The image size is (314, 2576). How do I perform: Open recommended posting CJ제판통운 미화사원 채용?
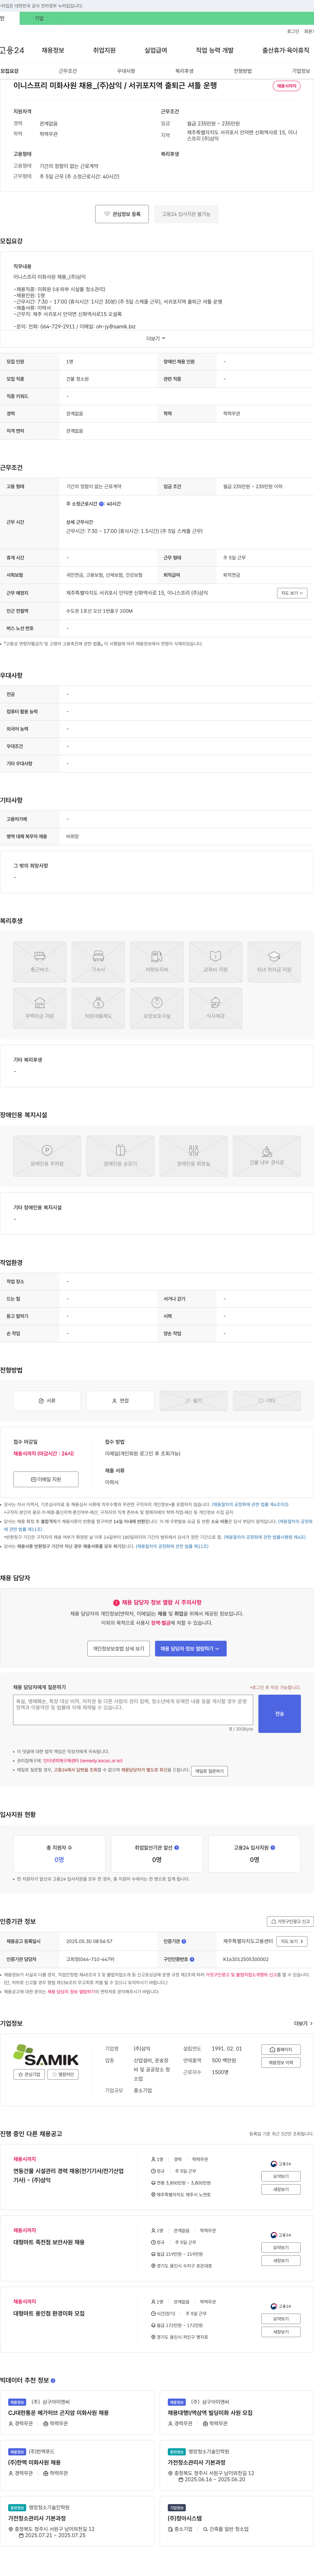pos(58,2413)
